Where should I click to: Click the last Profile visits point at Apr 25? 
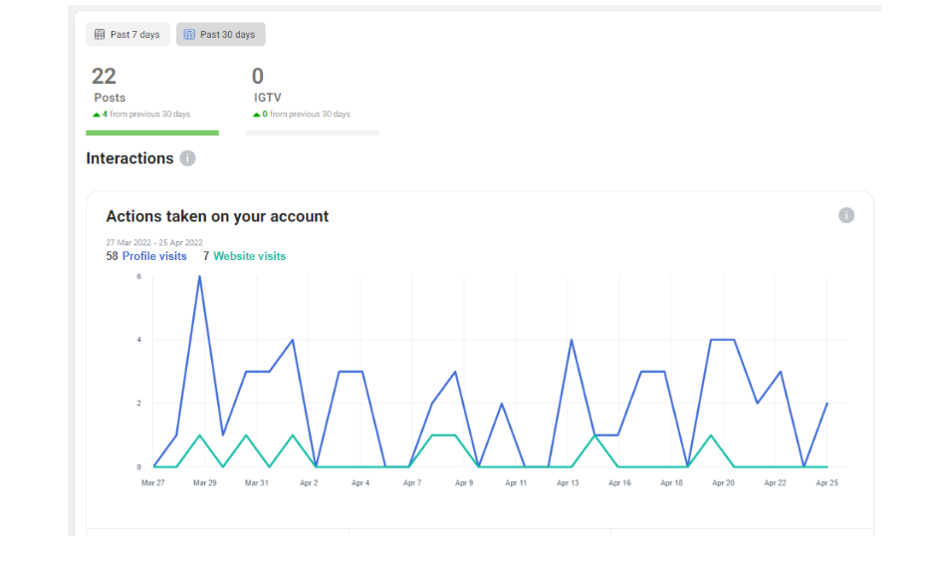click(x=828, y=404)
